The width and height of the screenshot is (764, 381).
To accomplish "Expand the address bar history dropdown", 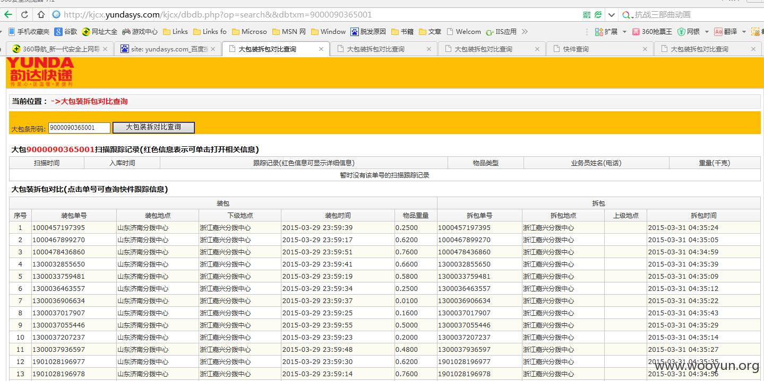I will click(x=612, y=15).
